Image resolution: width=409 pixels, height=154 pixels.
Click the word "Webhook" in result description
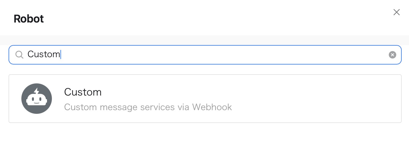[212, 107]
